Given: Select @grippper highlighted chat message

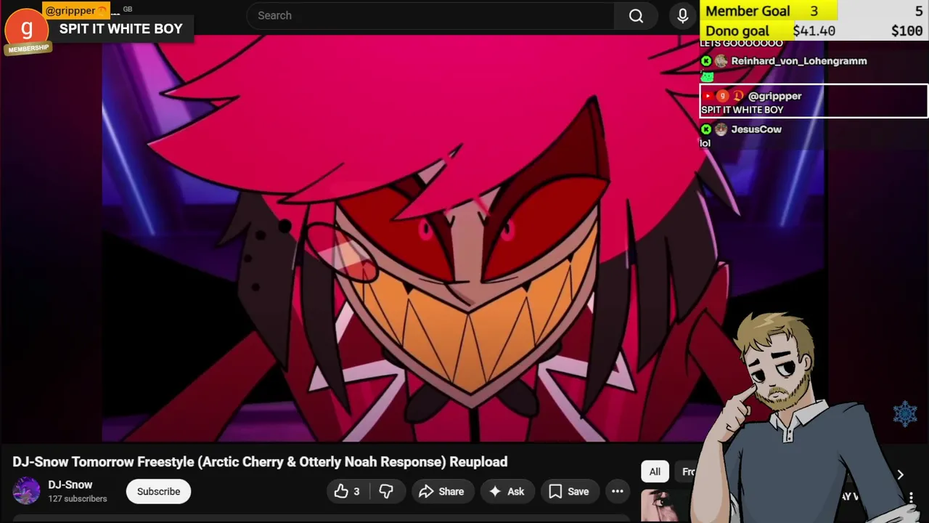Looking at the screenshot, I should click(814, 102).
